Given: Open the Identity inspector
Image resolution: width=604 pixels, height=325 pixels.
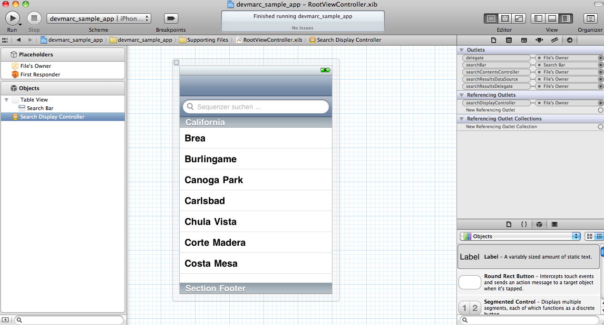Looking at the screenshot, I should (x=525, y=40).
